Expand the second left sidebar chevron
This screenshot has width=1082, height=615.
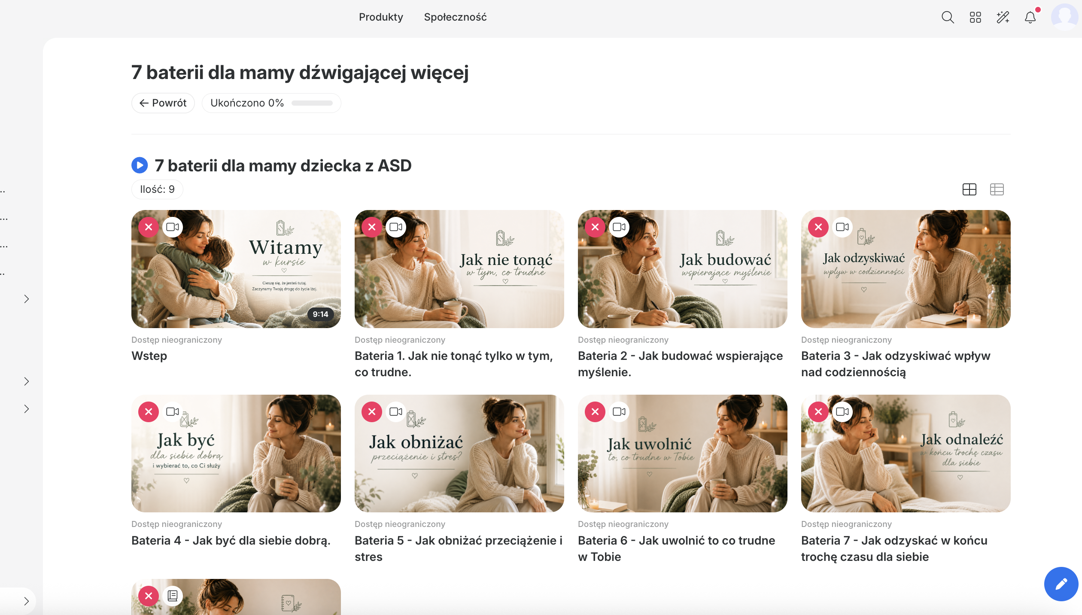[27, 381]
